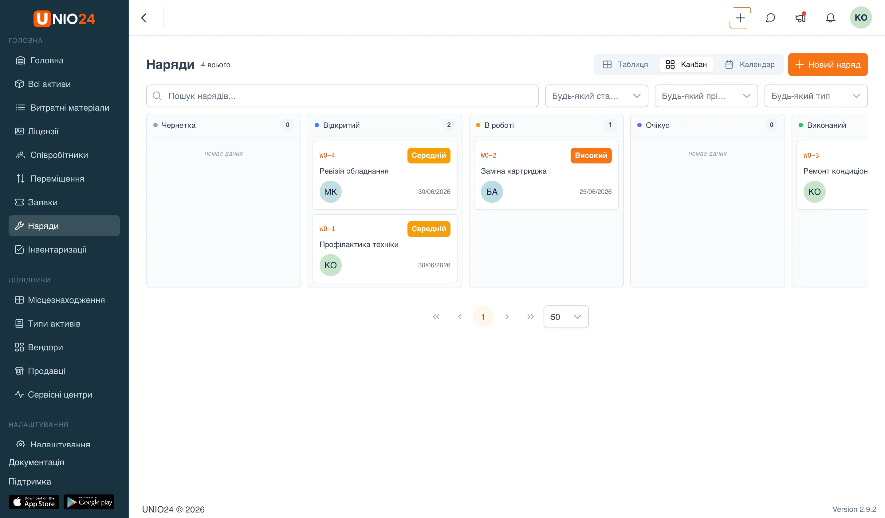Open announcements megaphone icon
This screenshot has height=518, width=885.
coord(800,18)
